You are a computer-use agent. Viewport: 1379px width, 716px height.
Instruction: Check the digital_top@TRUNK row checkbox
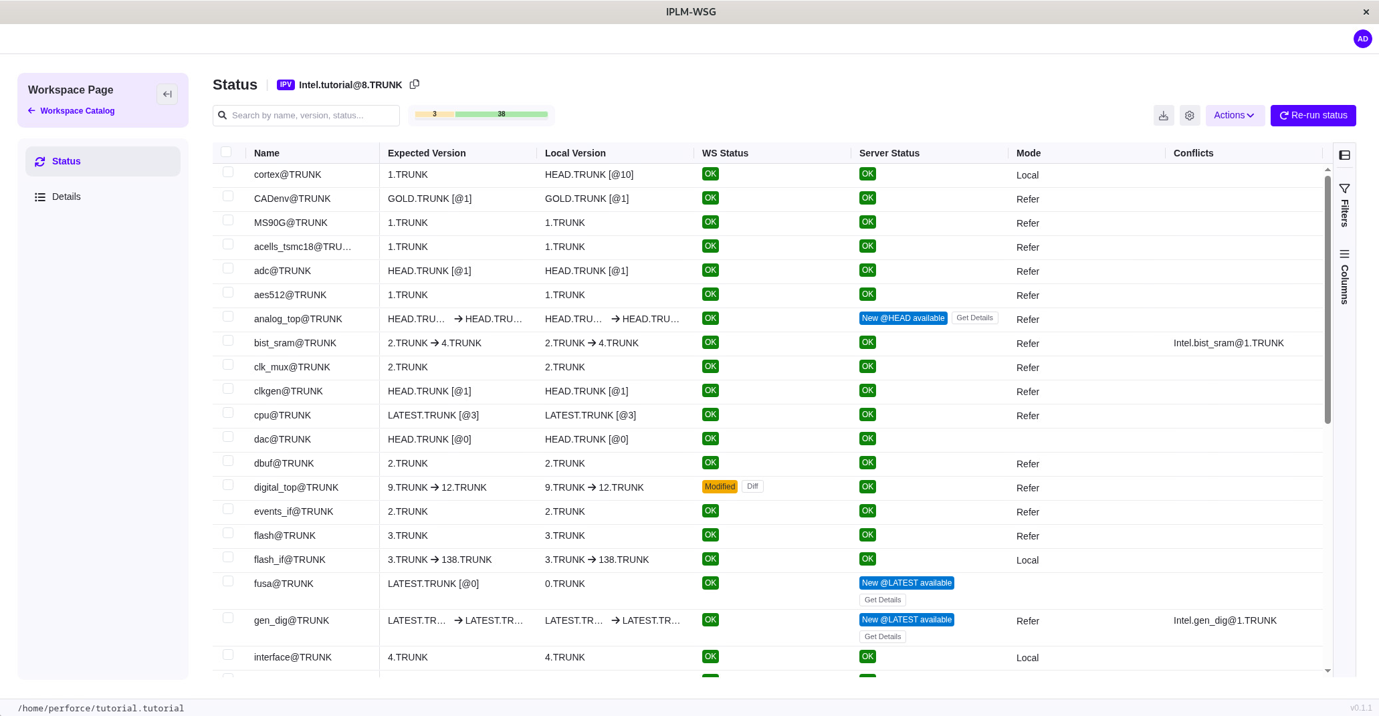(x=228, y=485)
